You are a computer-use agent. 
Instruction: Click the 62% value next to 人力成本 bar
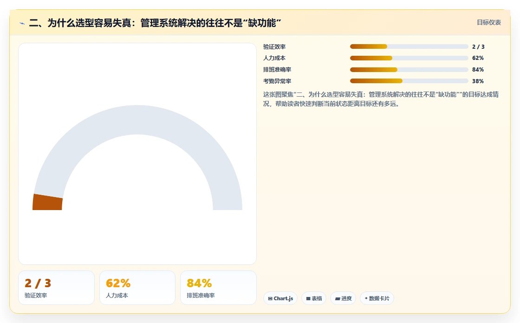tap(478, 58)
